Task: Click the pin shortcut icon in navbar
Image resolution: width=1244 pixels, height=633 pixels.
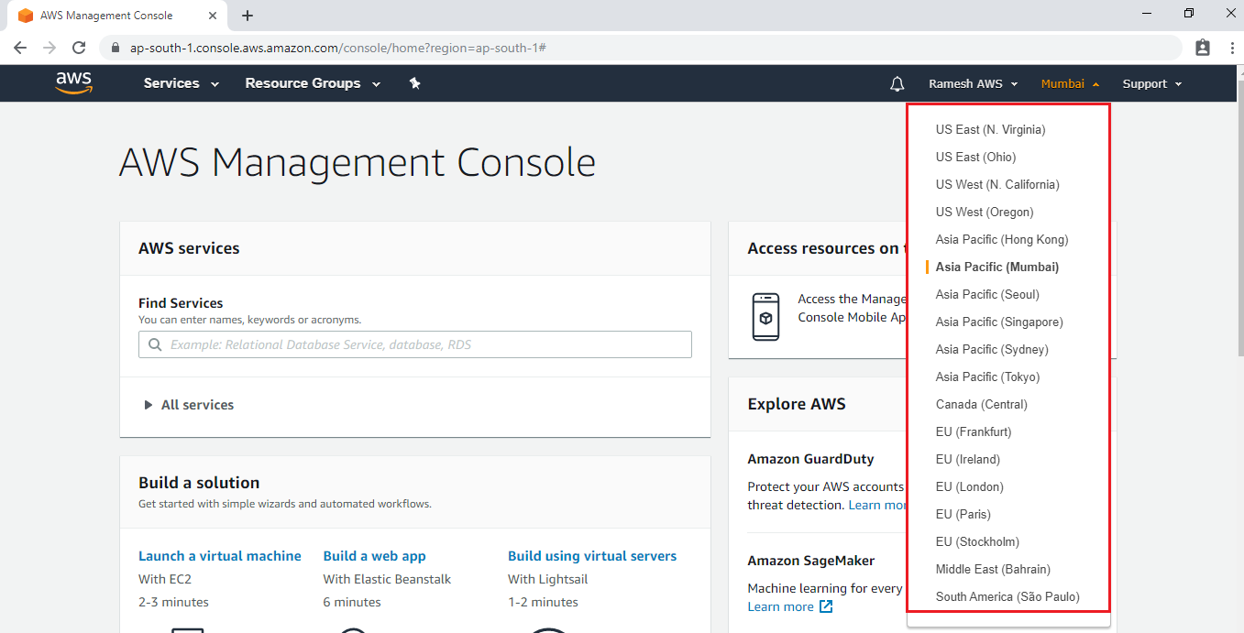Action: (414, 83)
